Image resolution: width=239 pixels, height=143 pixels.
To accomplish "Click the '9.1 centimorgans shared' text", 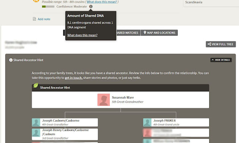I will (90, 25).
